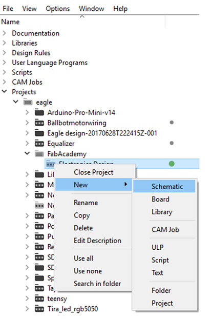Choose Edit Description from context menu
Viewport: 212px width, 319px height.
(97, 241)
